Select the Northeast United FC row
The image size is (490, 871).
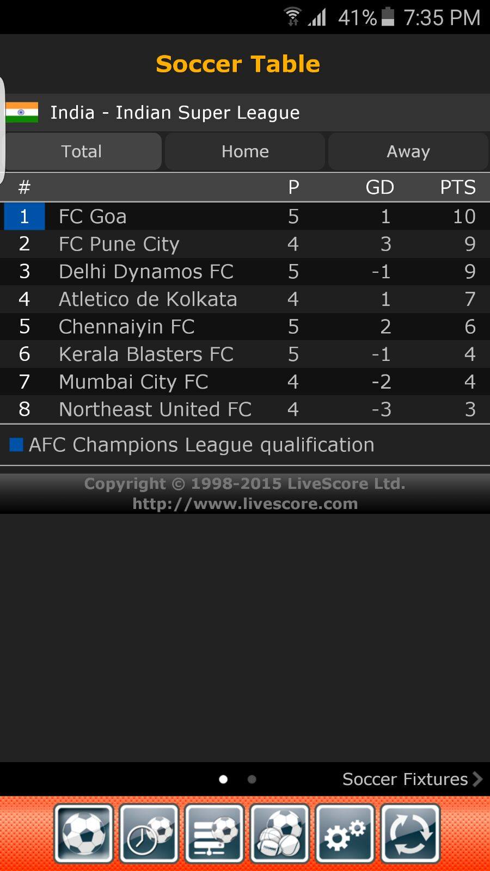point(245,409)
